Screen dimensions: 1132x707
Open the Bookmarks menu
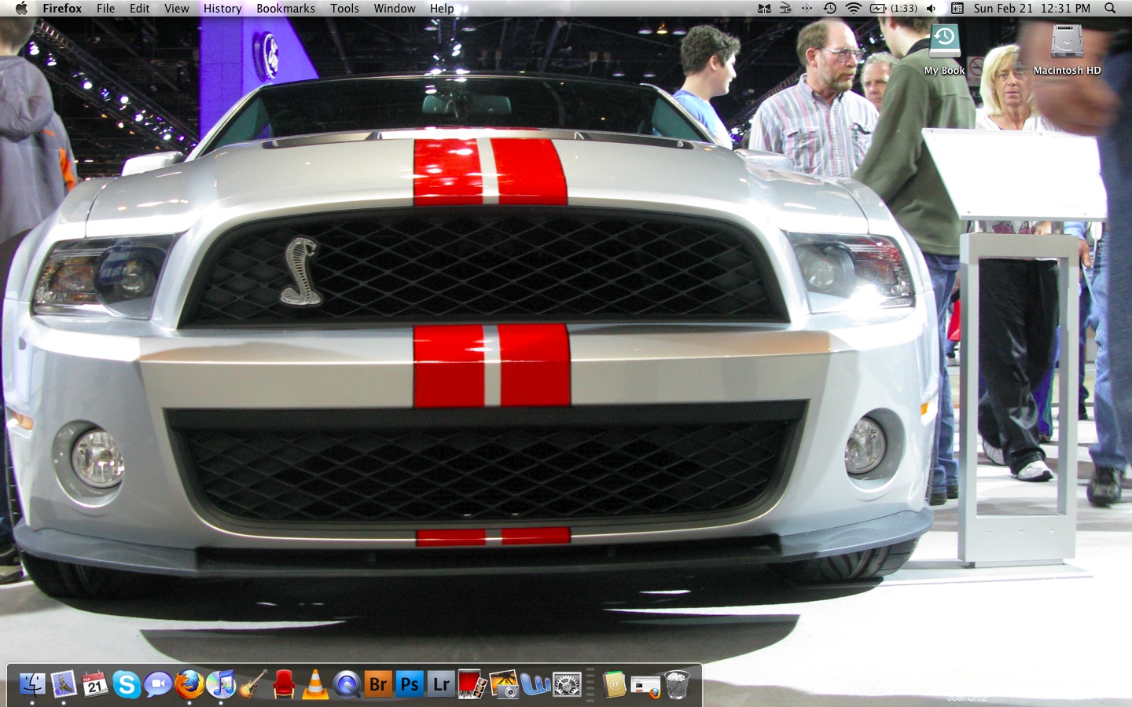click(x=285, y=9)
